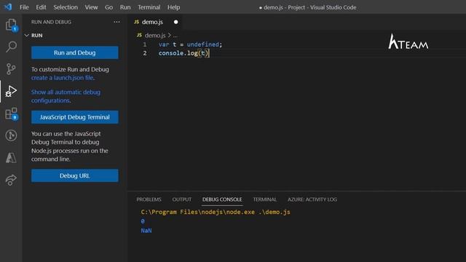Viewport: 466px width, 262px height.
Task: Click the JS file icon in demo.js tab
Action: tap(137, 22)
